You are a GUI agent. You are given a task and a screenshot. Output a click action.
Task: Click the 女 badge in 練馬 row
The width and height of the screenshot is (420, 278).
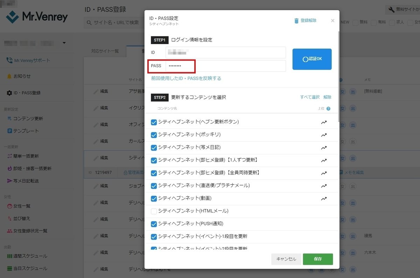click(343, 236)
